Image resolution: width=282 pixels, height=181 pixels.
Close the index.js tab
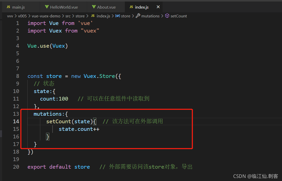158,7
